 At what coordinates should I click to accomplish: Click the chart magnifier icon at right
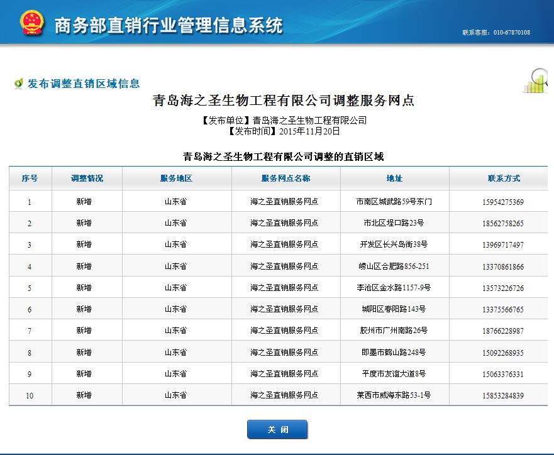536,81
